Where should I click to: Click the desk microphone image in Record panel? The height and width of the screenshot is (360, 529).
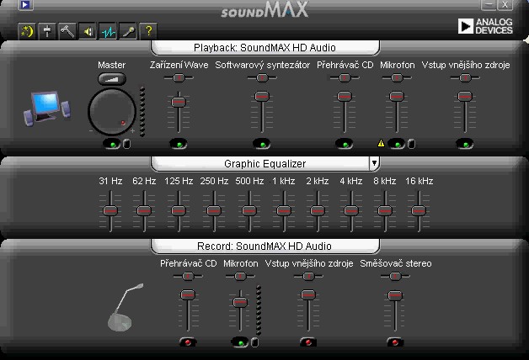click(126, 307)
